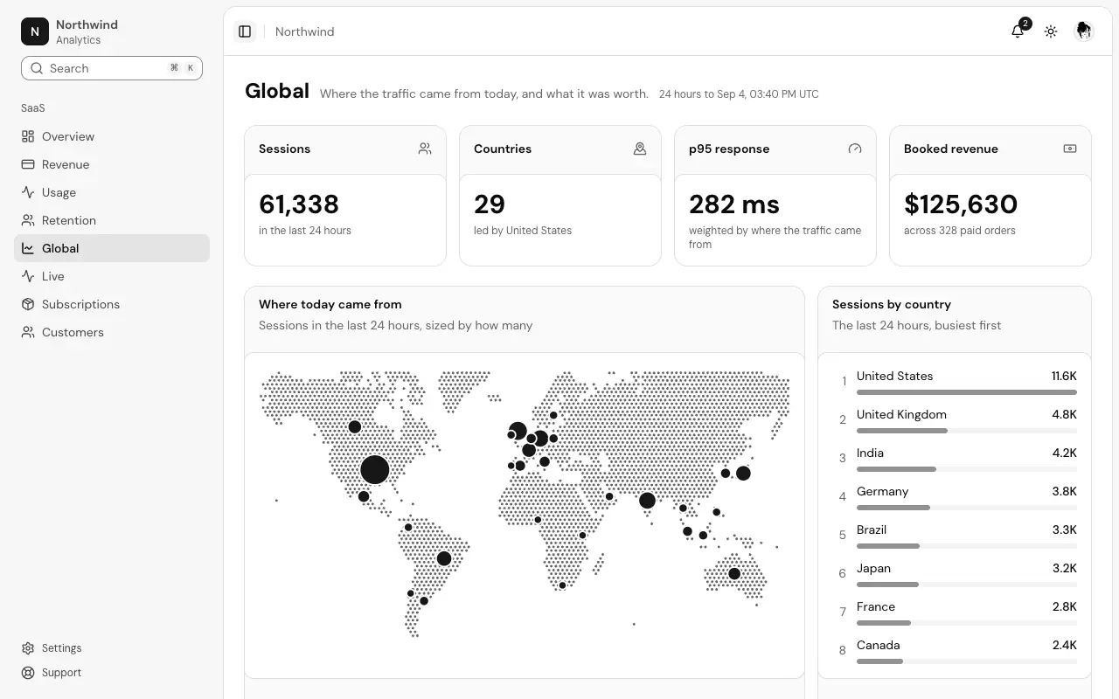Open Customers in sidebar
1119x699 pixels.
(112, 332)
